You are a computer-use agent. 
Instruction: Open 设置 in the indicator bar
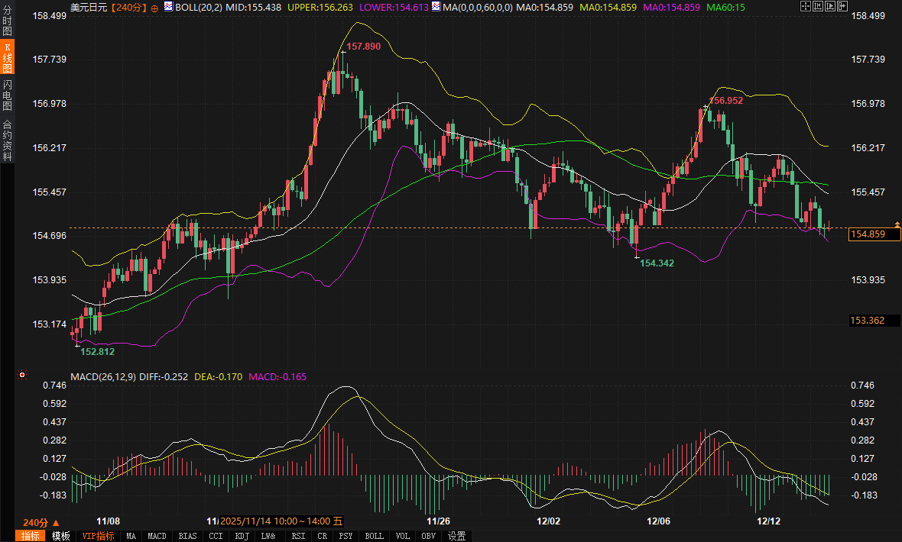pos(457,536)
